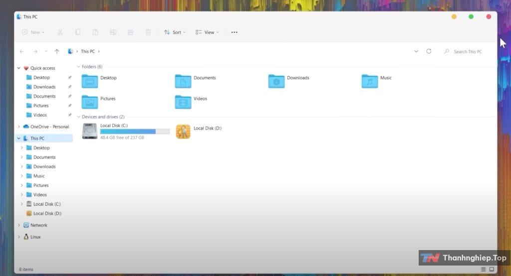Click the Cut scissors icon in toolbar

60,32
